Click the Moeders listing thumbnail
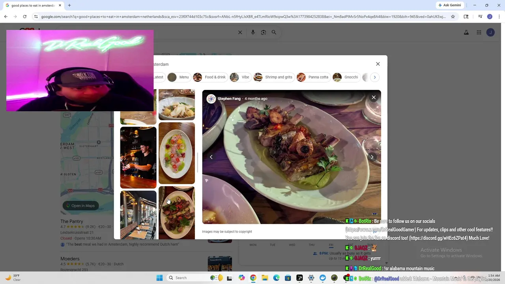The height and width of the screenshot is (284, 505). (x=220, y=264)
